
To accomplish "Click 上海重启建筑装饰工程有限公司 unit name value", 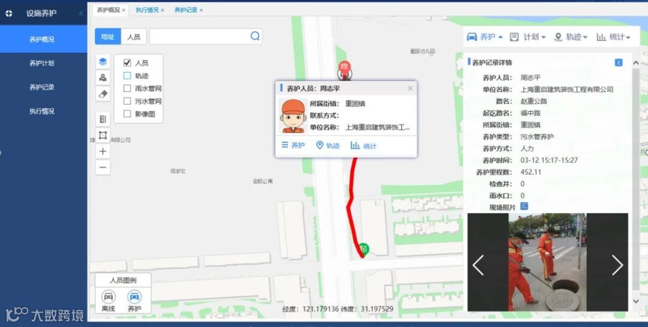I will (566, 89).
